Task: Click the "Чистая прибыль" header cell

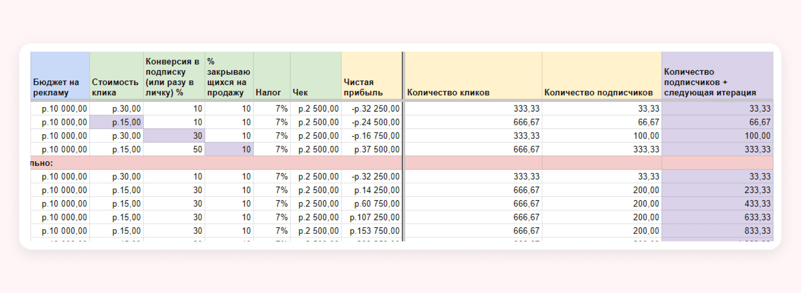Action: click(371, 76)
